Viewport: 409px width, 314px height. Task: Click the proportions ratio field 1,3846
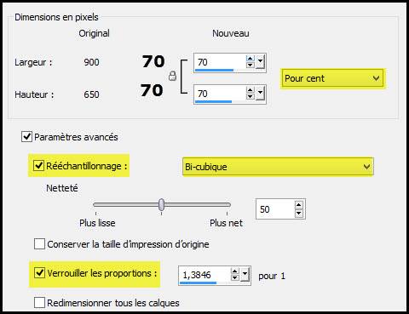coord(204,275)
